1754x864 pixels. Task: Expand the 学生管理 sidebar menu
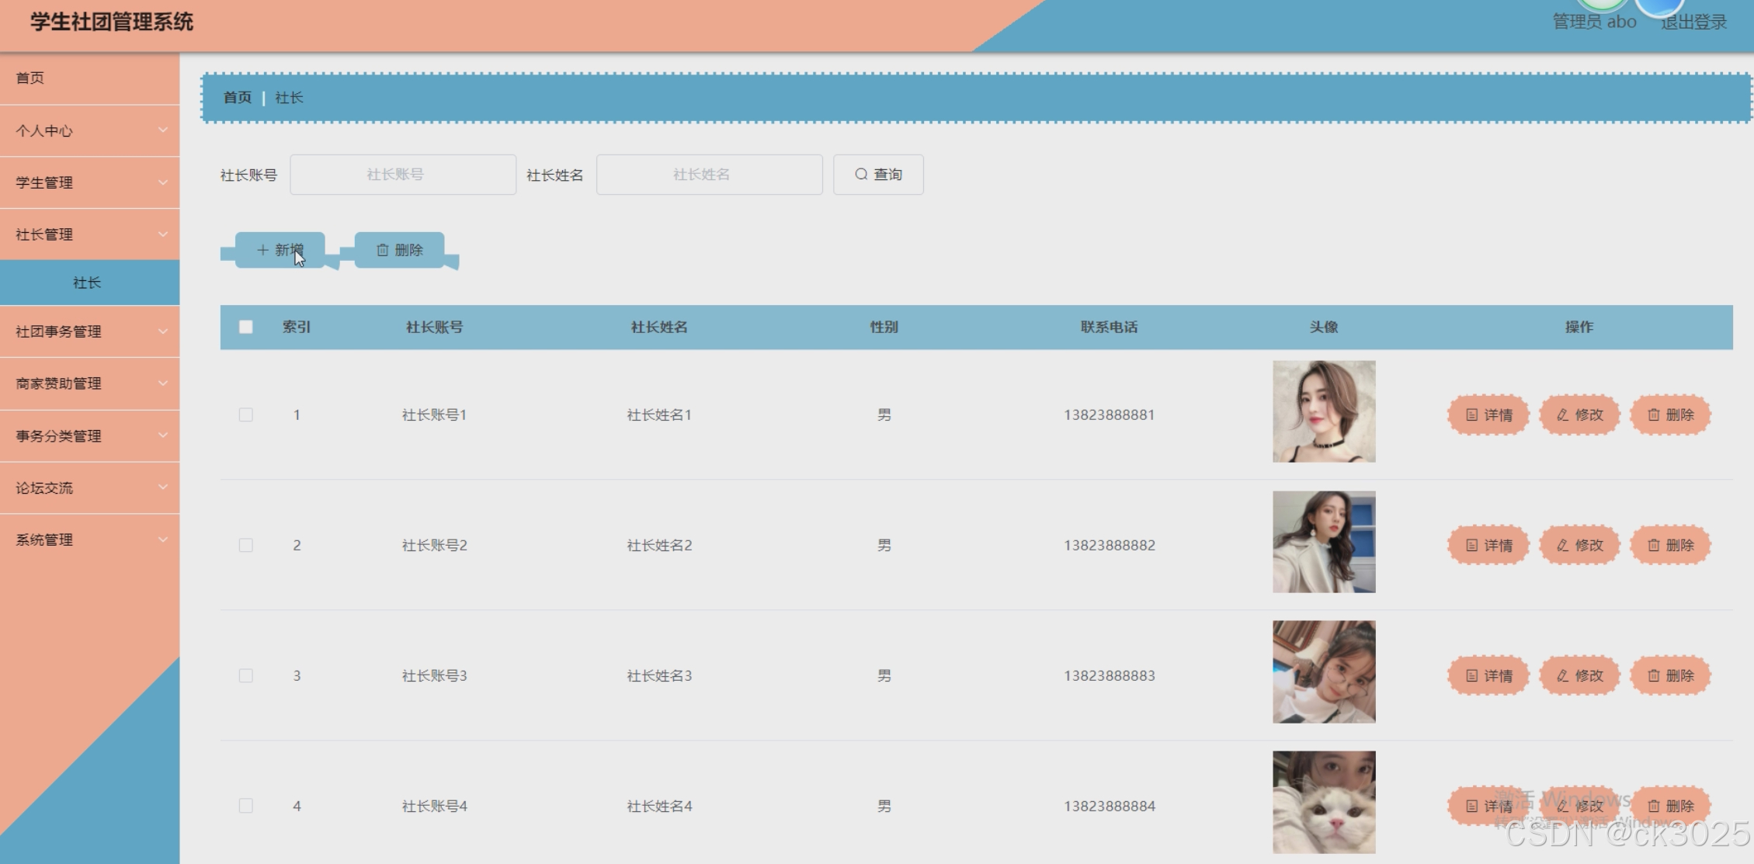click(89, 183)
